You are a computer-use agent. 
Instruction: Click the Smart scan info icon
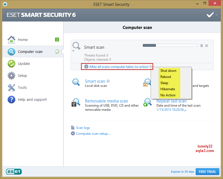tap(108, 81)
